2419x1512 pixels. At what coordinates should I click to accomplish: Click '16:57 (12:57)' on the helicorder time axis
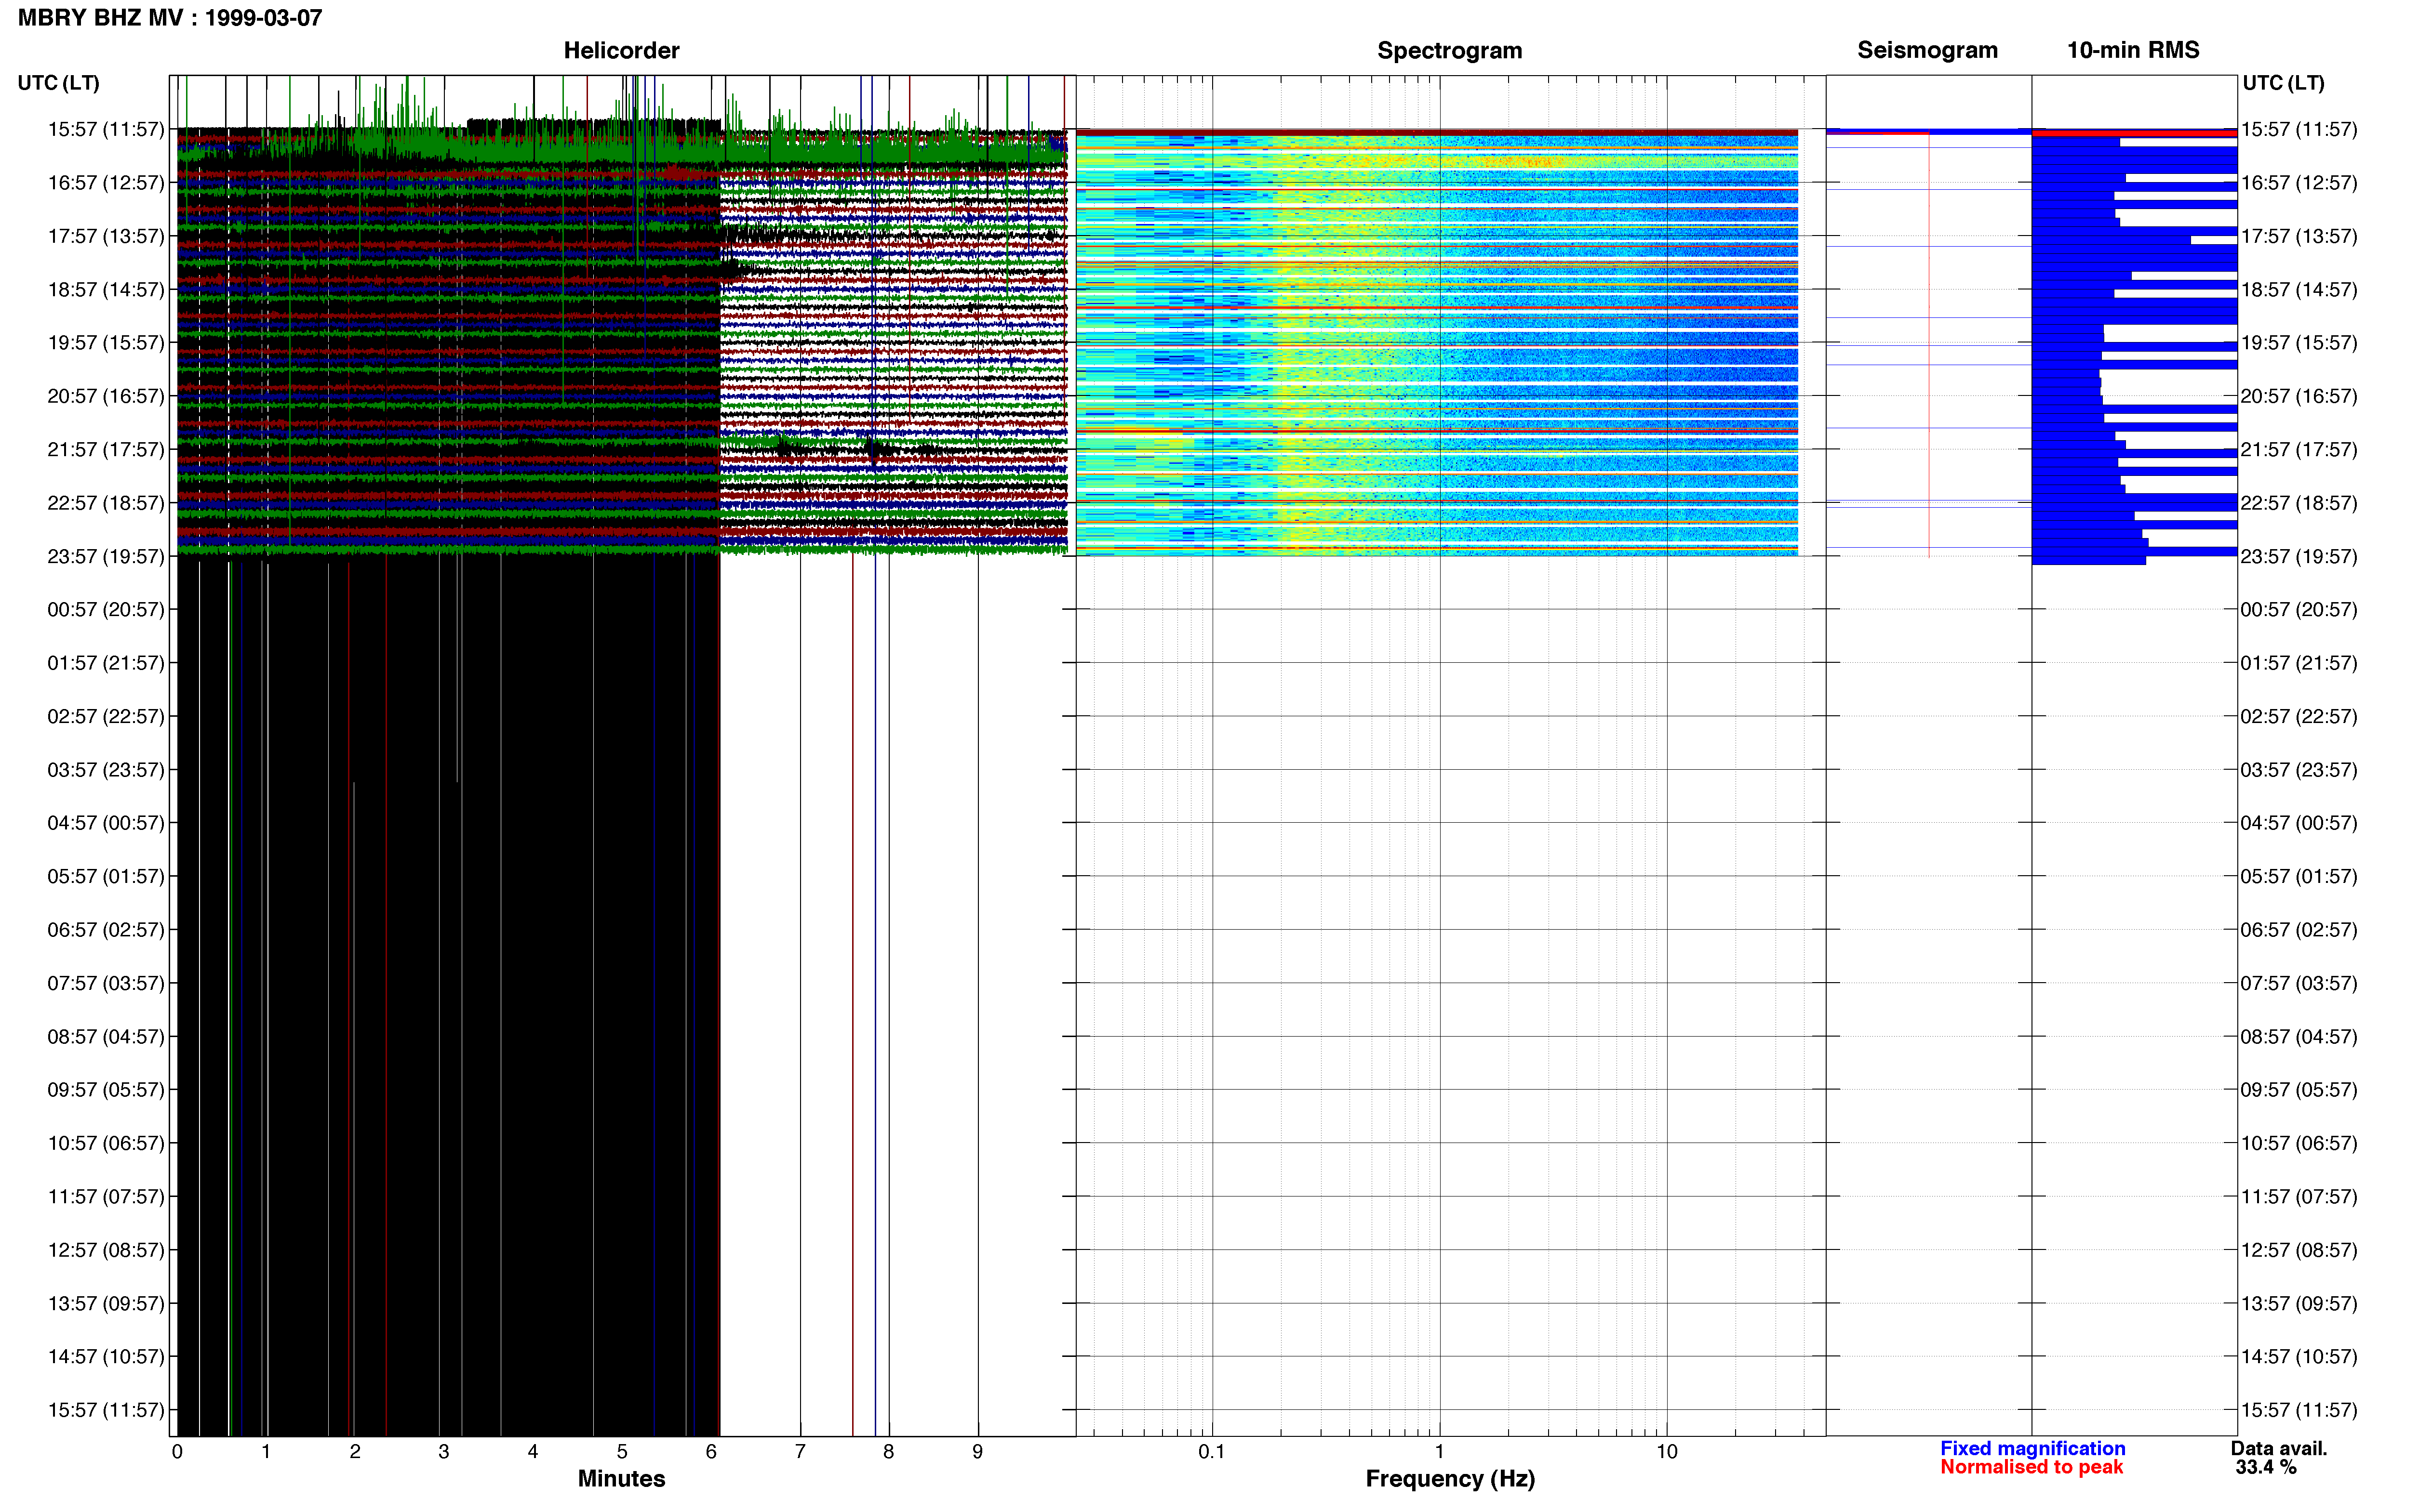pyautogui.click(x=106, y=183)
